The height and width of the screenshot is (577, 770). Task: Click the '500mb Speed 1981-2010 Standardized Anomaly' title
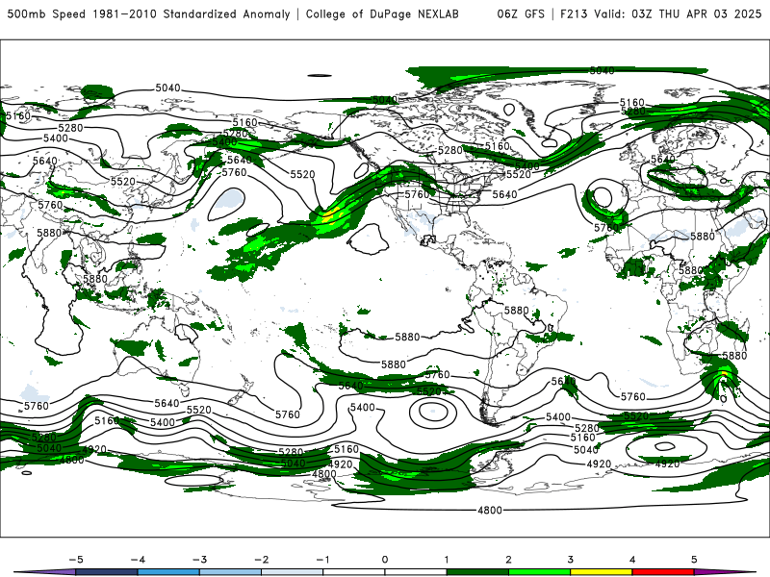148,13
